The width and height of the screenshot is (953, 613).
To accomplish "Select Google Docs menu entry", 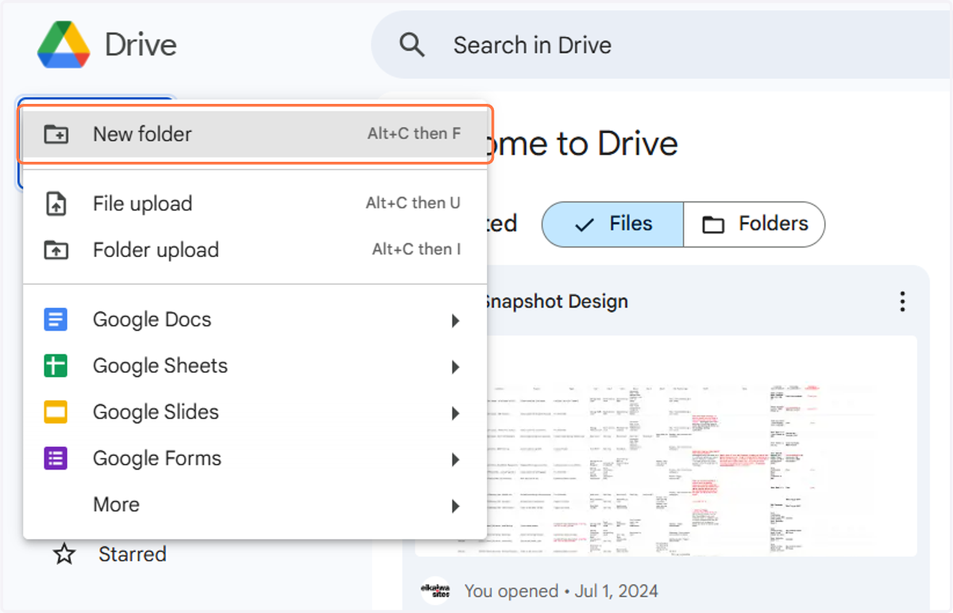I will click(255, 320).
